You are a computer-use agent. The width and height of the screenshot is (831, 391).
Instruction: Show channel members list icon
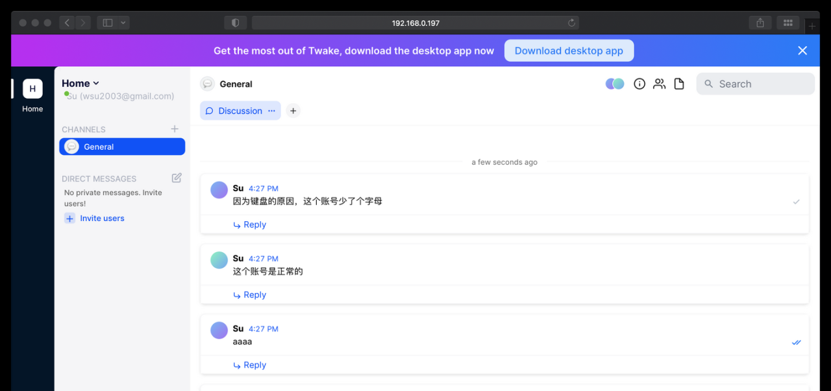(659, 84)
